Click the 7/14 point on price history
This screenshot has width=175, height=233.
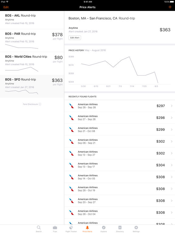pyautogui.click(x=129, y=57)
